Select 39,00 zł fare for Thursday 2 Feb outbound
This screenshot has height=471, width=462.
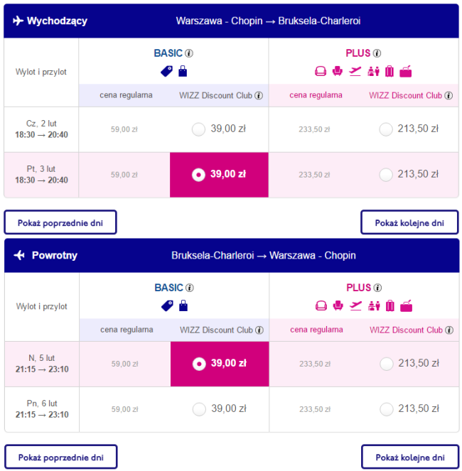pyautogui.click(x=199, y=129)
